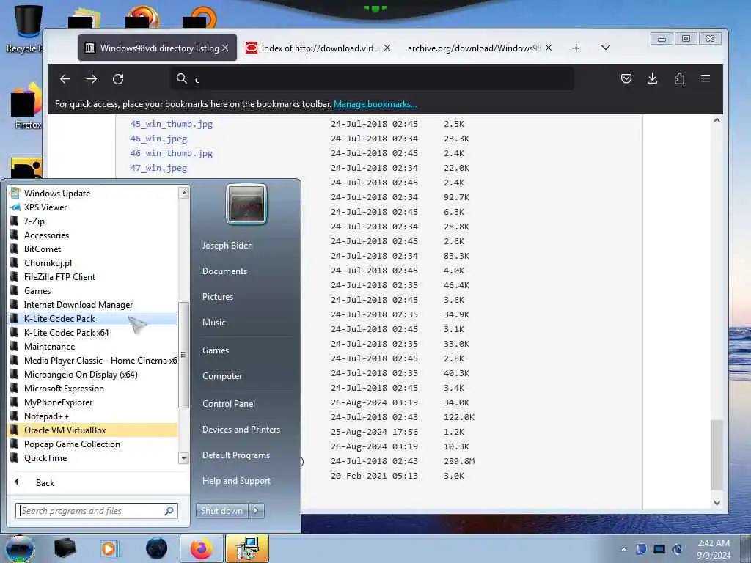Switch to Index of http://download.virtu tab
The image size is (751, 563).
(x=318, y=48)
